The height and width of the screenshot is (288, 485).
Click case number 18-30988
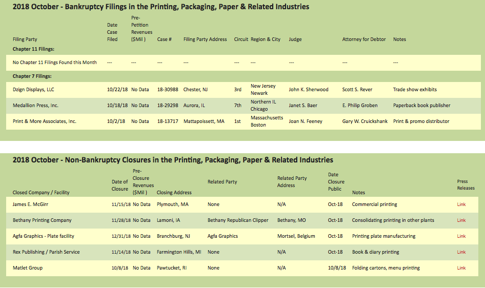[x=168, y=90]
